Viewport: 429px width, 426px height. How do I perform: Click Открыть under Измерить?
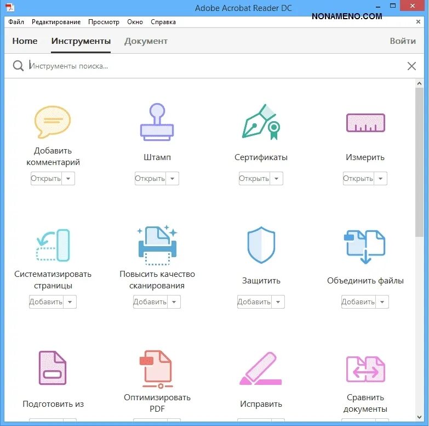[359, 179]
